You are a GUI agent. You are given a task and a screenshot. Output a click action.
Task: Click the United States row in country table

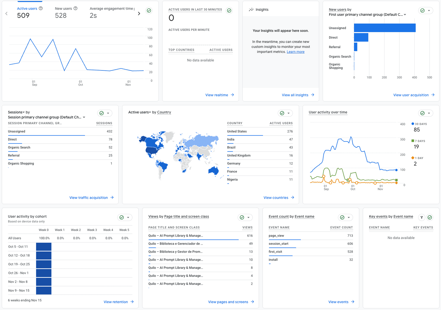coord(260,131)
